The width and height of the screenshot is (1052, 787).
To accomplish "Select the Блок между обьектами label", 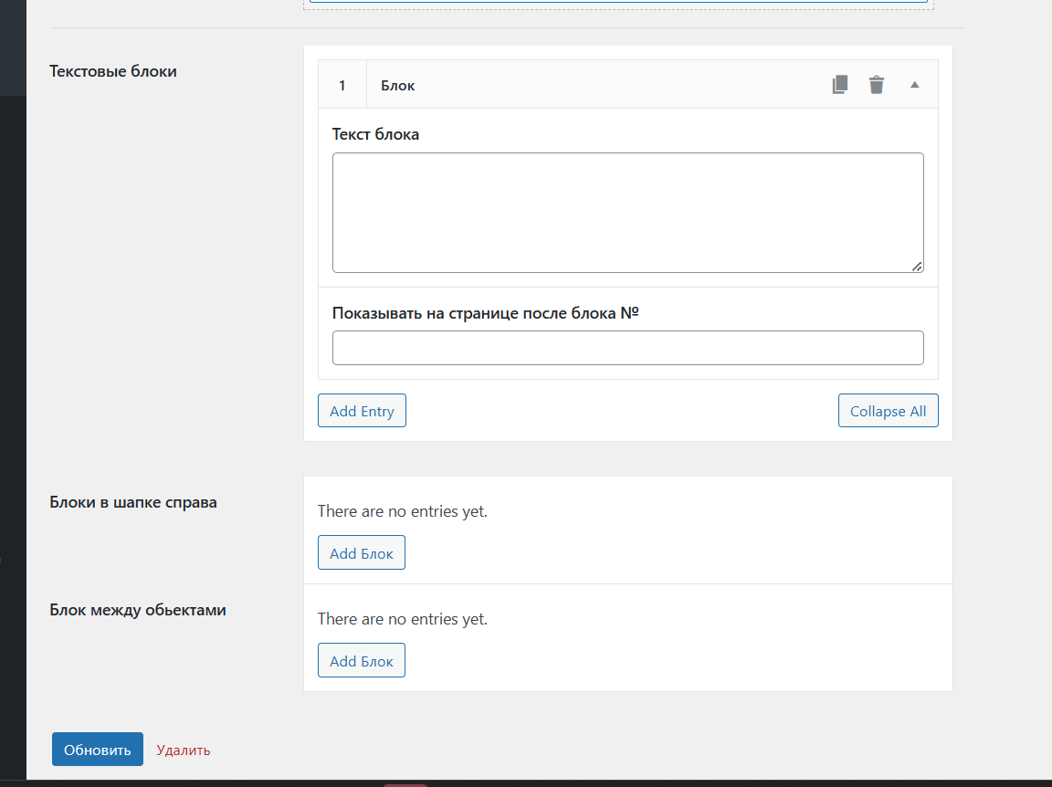I will (x=138, y=610).
